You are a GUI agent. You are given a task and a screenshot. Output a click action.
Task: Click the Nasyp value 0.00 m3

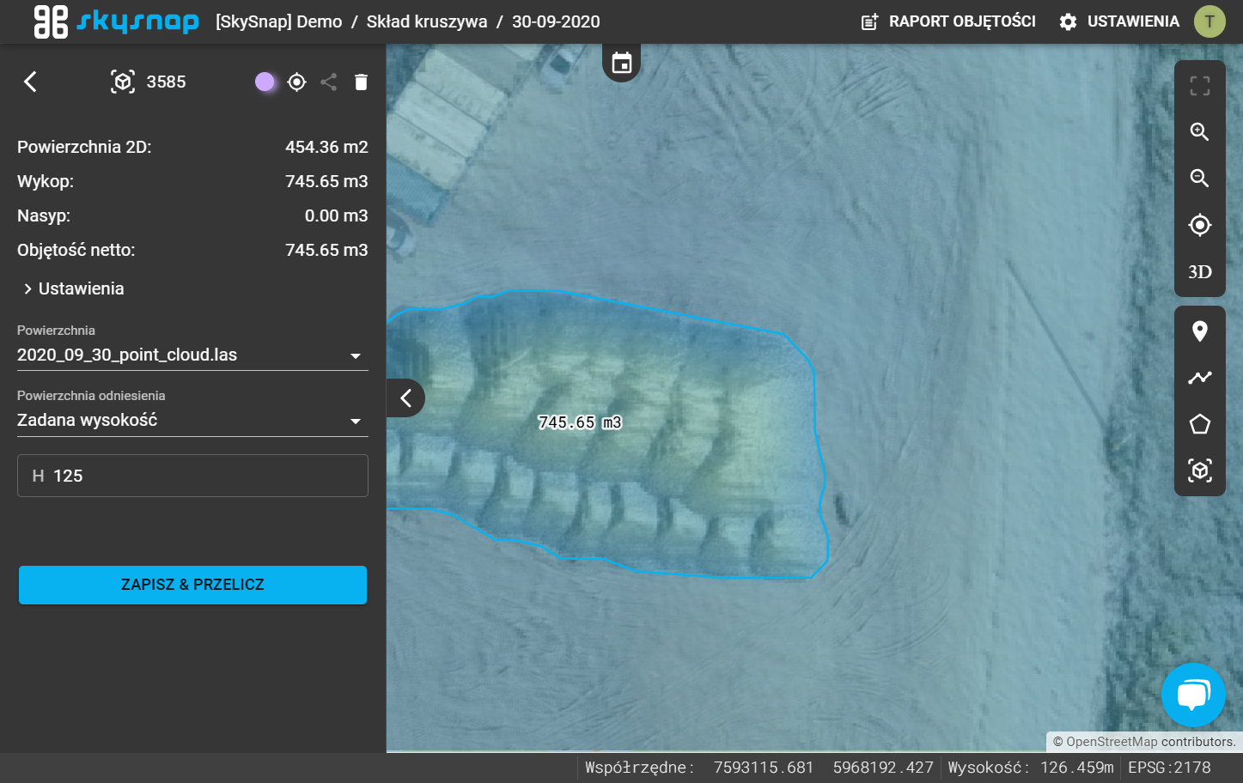coord(336,215)
